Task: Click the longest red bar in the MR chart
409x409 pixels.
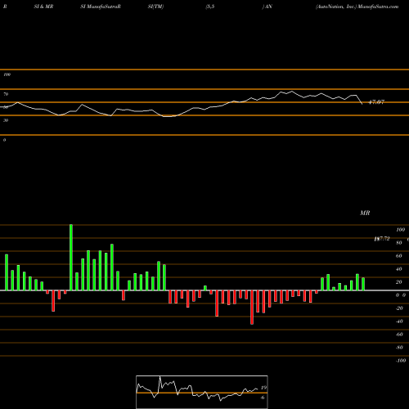Action: tap(252, 308)
